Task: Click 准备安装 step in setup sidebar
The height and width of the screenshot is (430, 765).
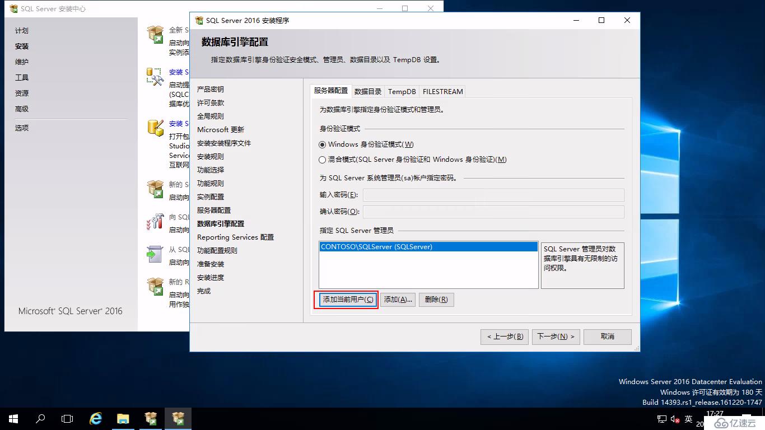Action: click(211, 264)
